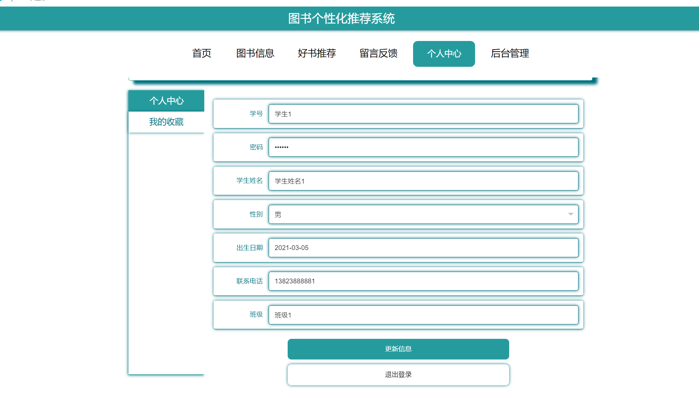Click the 学号 student ID input
The width and height of the screenshot is (699, 417).
pyautogui.click(x=423, y=114)
